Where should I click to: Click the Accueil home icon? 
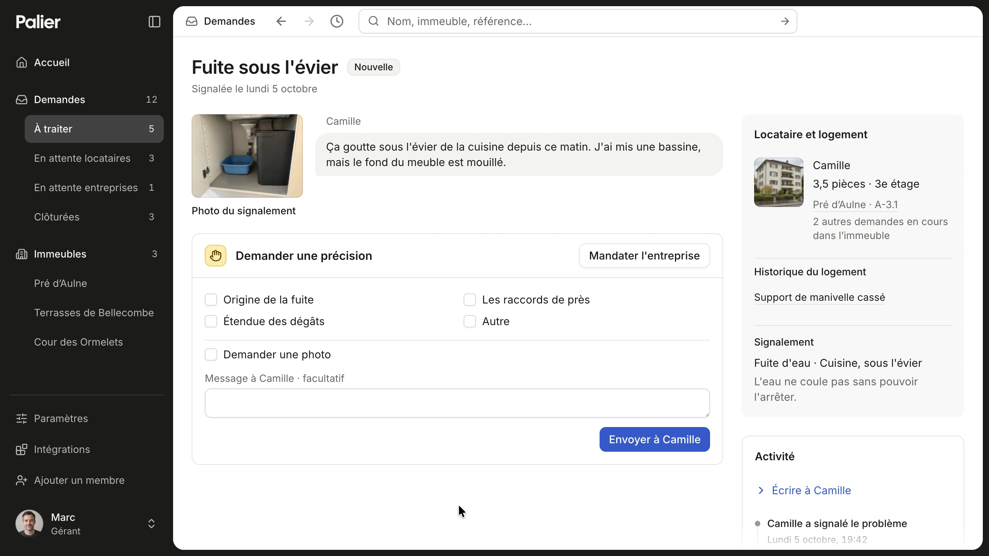click(22, 62)
